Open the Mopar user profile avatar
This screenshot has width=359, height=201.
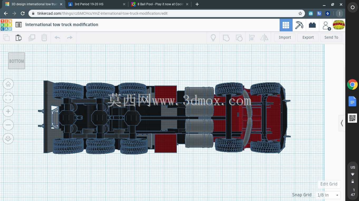[x=339, y=25]
